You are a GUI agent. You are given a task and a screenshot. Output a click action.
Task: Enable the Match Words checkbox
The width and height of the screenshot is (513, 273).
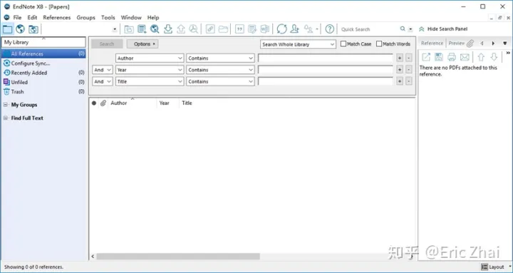[x=379, y=43]
